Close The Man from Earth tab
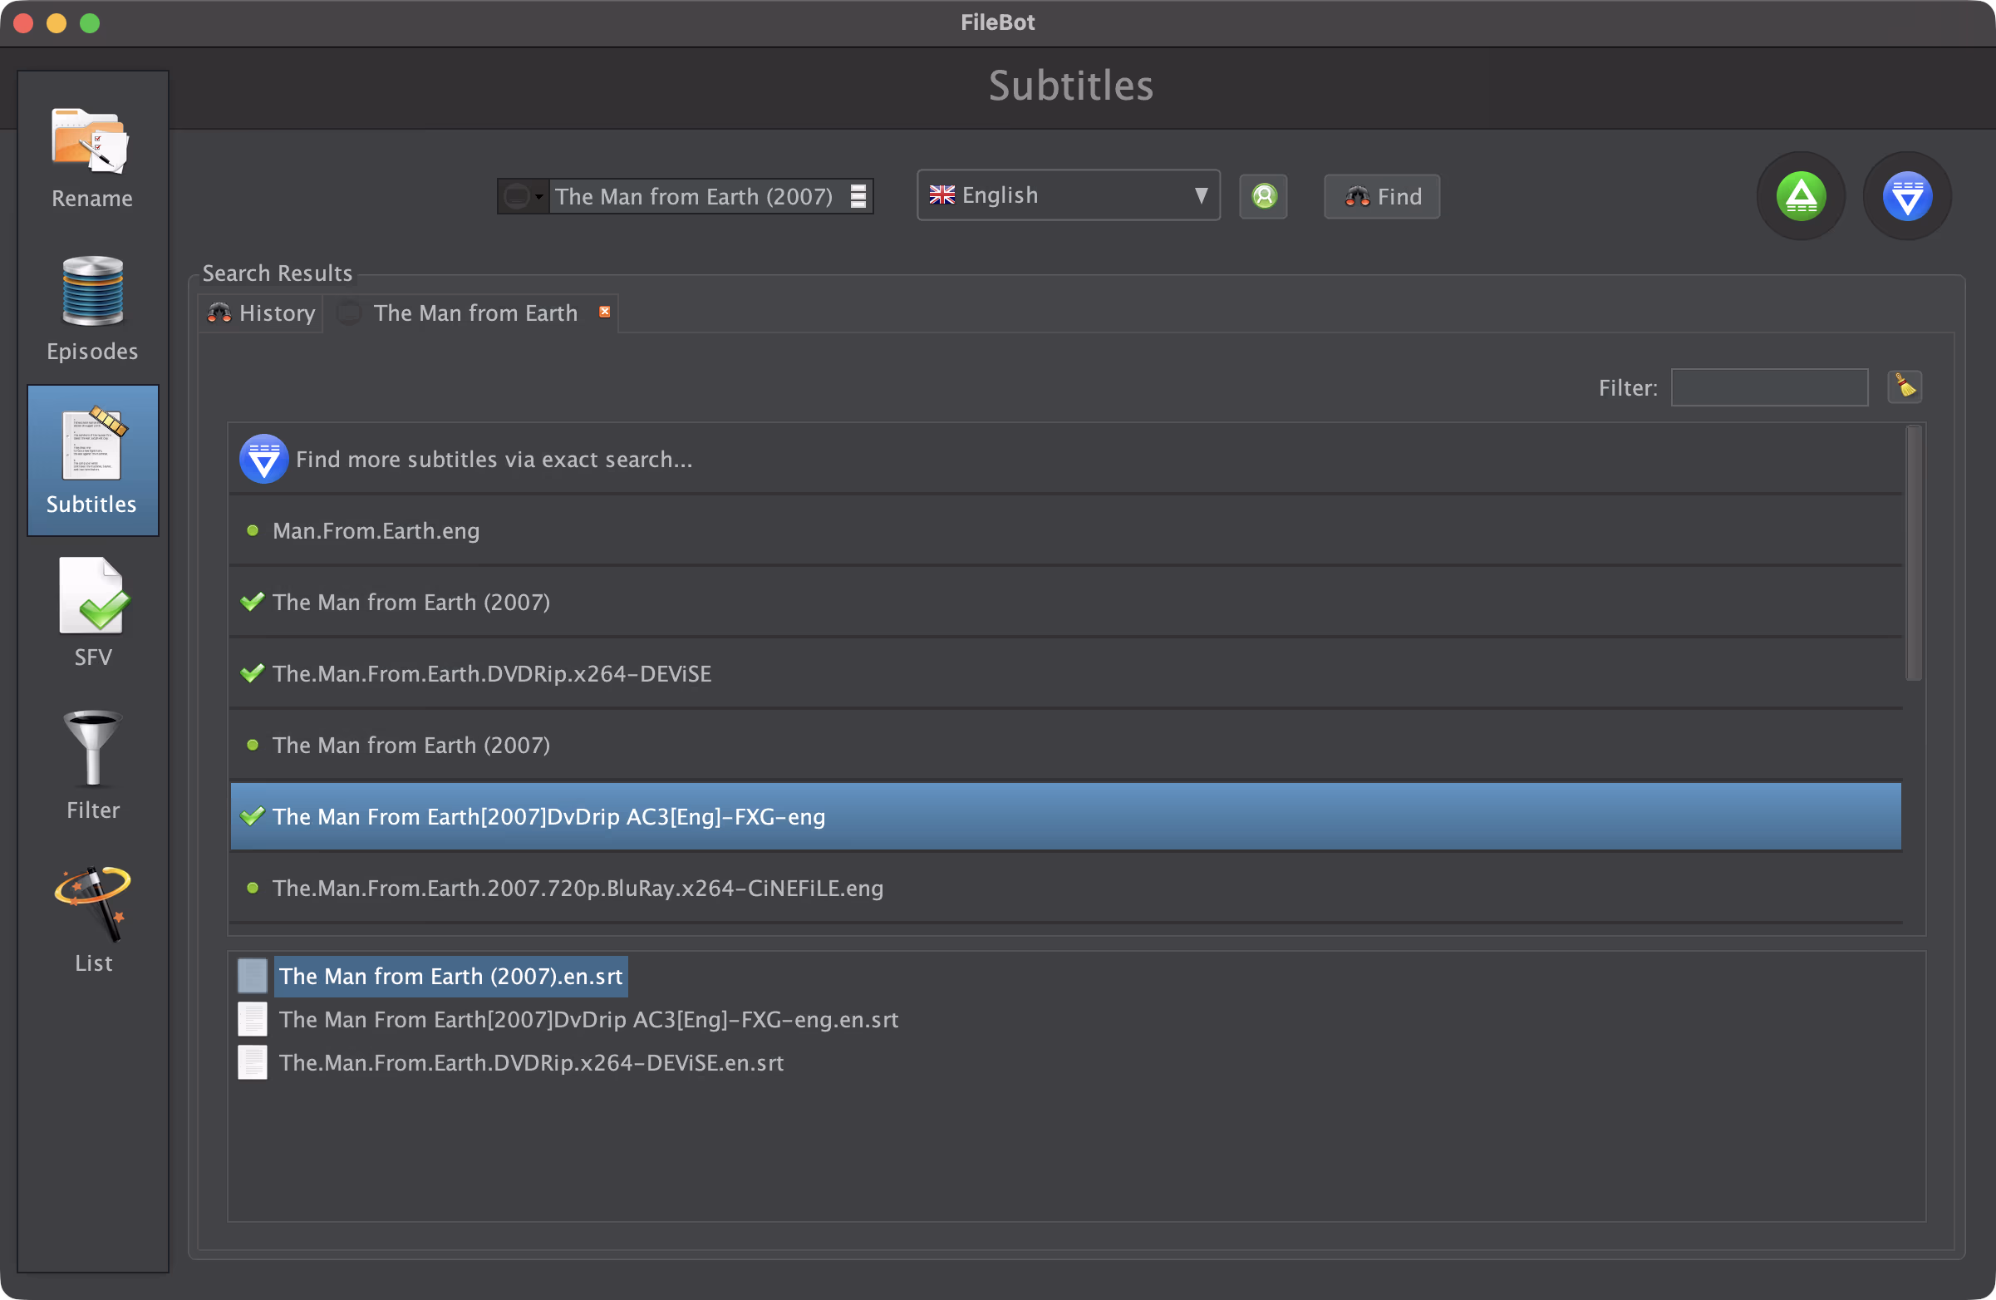The width and height of the screenshot is (1996, 1300). click(604, 312)
